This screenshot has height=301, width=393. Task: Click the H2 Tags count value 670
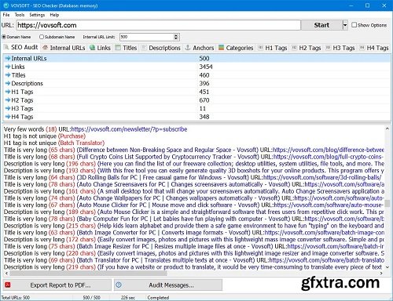point(204,100)
